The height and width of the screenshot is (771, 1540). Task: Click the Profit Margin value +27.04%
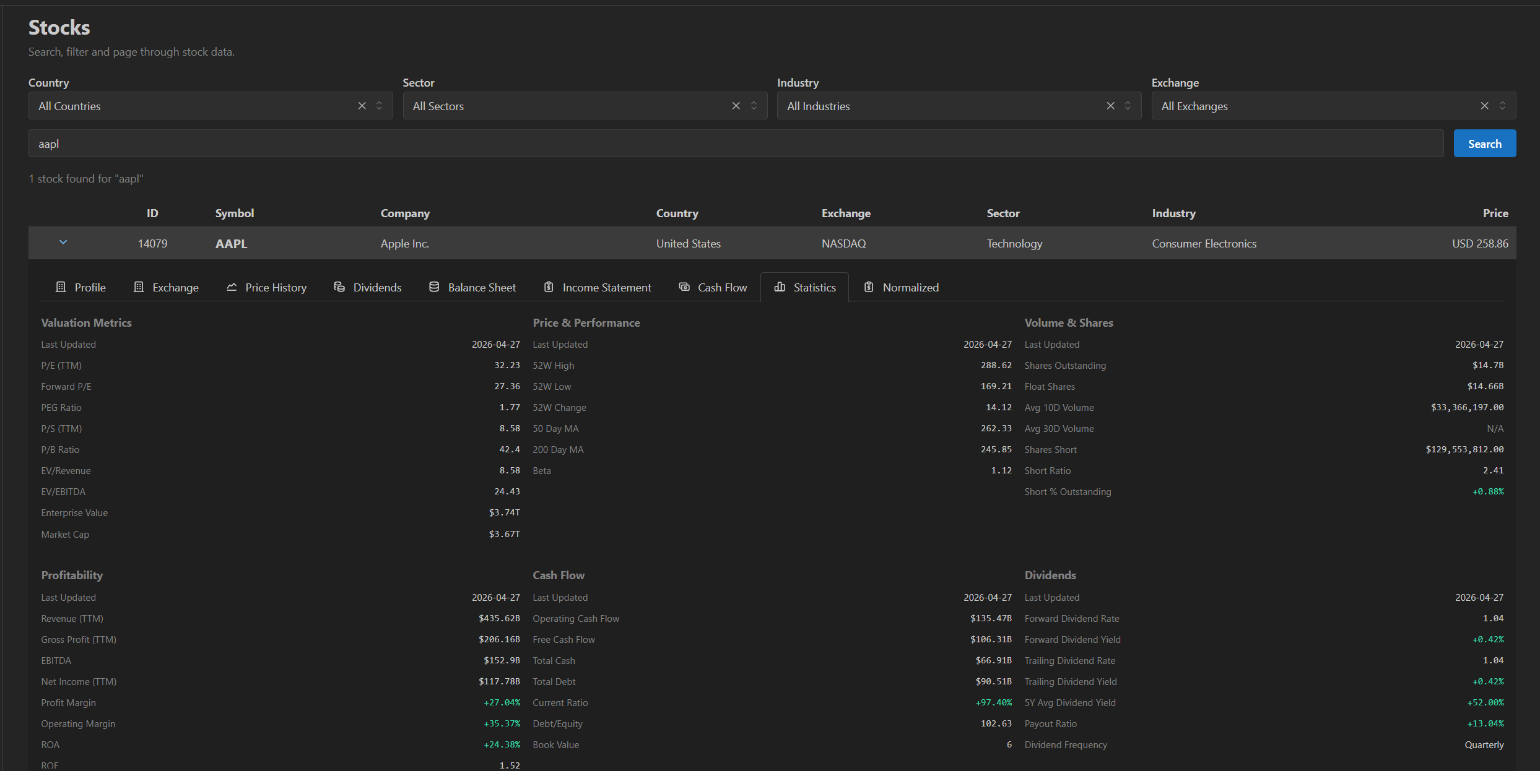click(502, 703)
